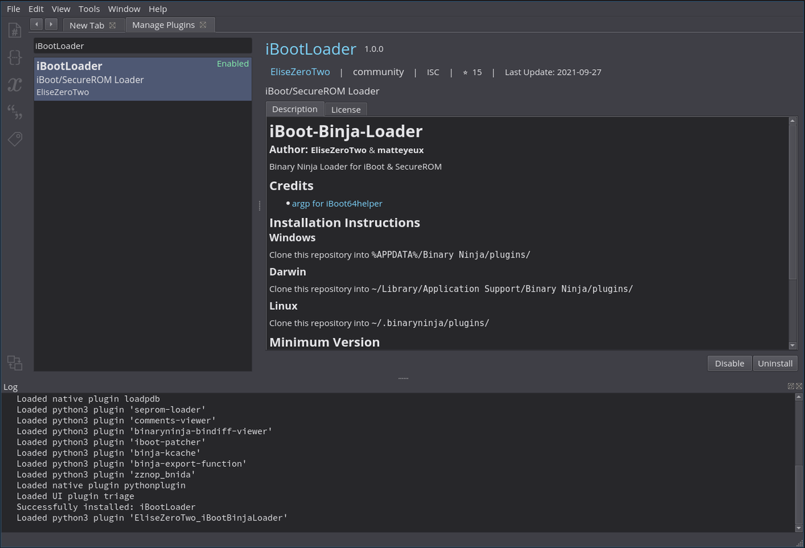Click the splitter handle between list and details
The width and height of the screenshot is (805, 548).
pos(259,206)
